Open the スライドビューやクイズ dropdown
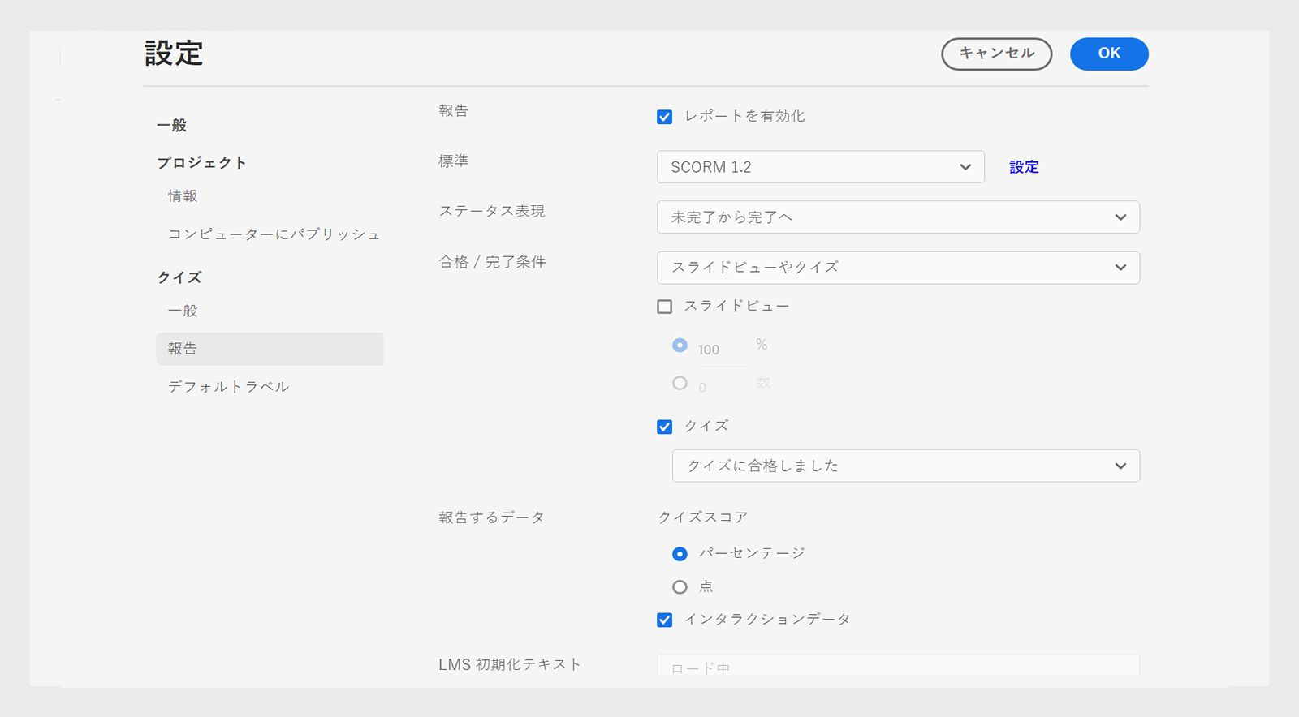Screen dimensions: 1299x717 (898, 268)
